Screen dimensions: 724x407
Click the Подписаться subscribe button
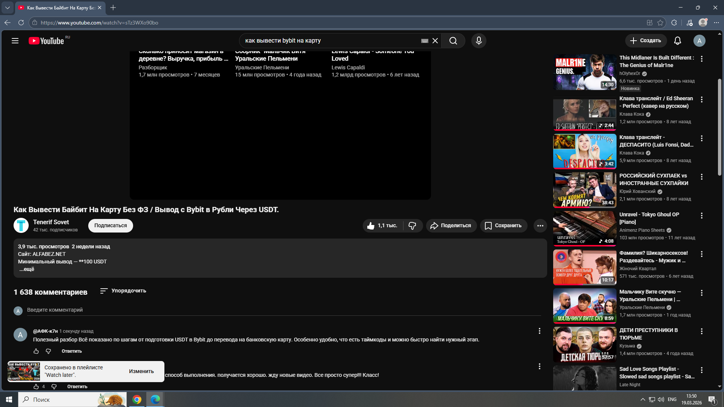pos(110,226)
